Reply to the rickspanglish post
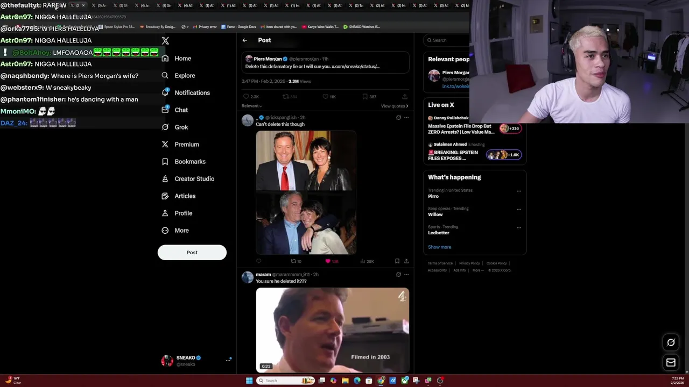 tap(259, 261)
